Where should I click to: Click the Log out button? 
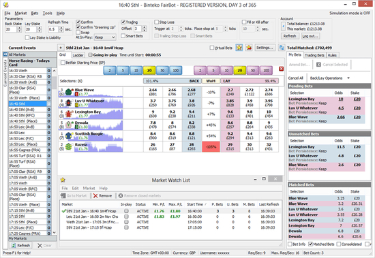click(310, 36)
